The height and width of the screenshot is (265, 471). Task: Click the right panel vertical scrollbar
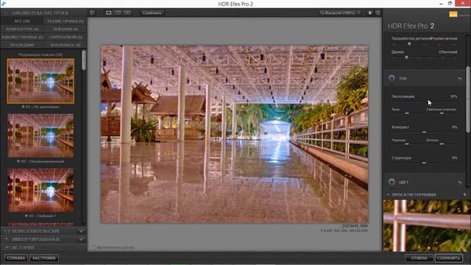tap(468, 99)
